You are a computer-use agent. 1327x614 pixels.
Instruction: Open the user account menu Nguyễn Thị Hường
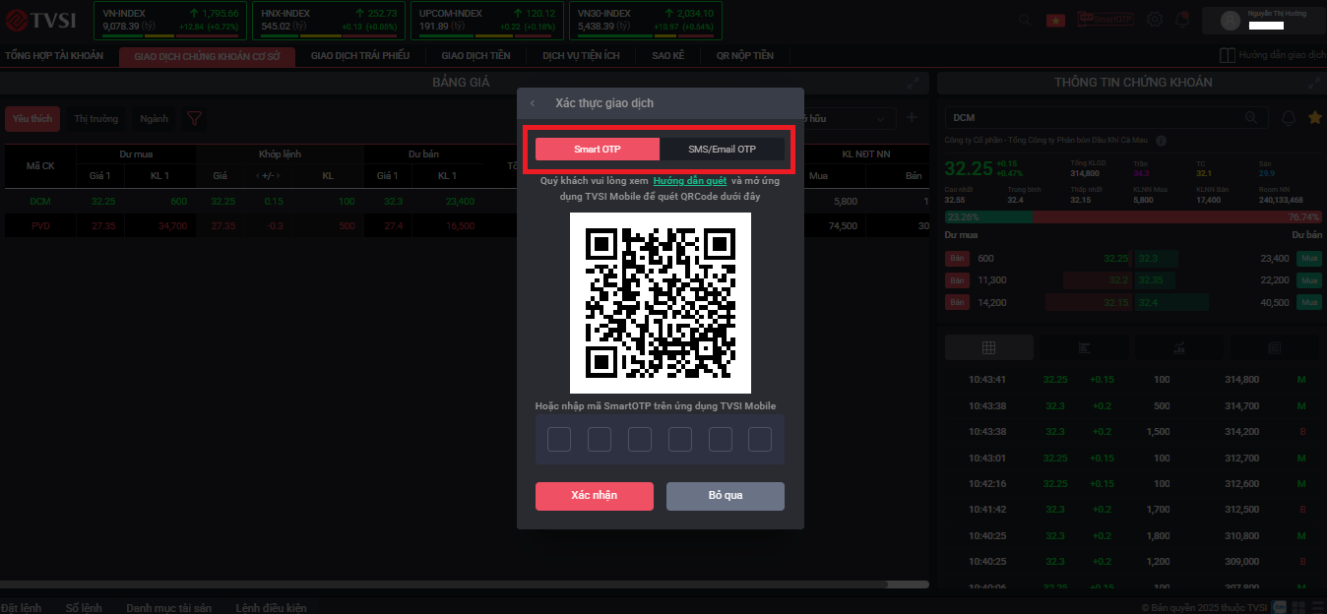pyautogui.click(x=1270, y=20)
